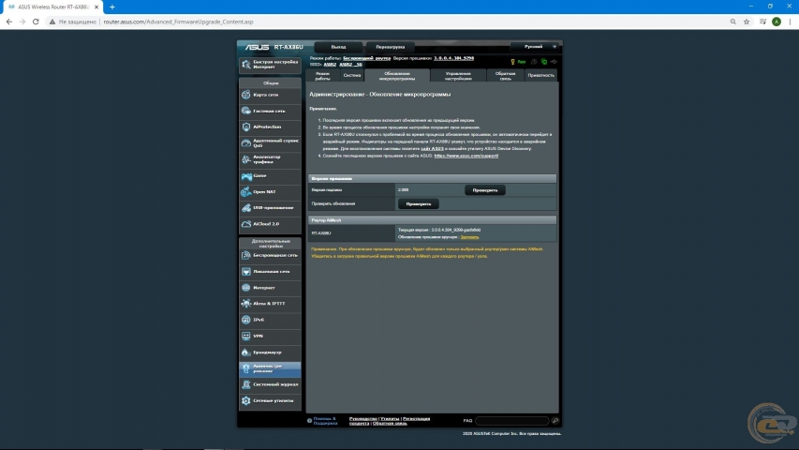Close the ASUS Wireless Router browser tab
Screen dimensions: 799x450
[96, 7]
